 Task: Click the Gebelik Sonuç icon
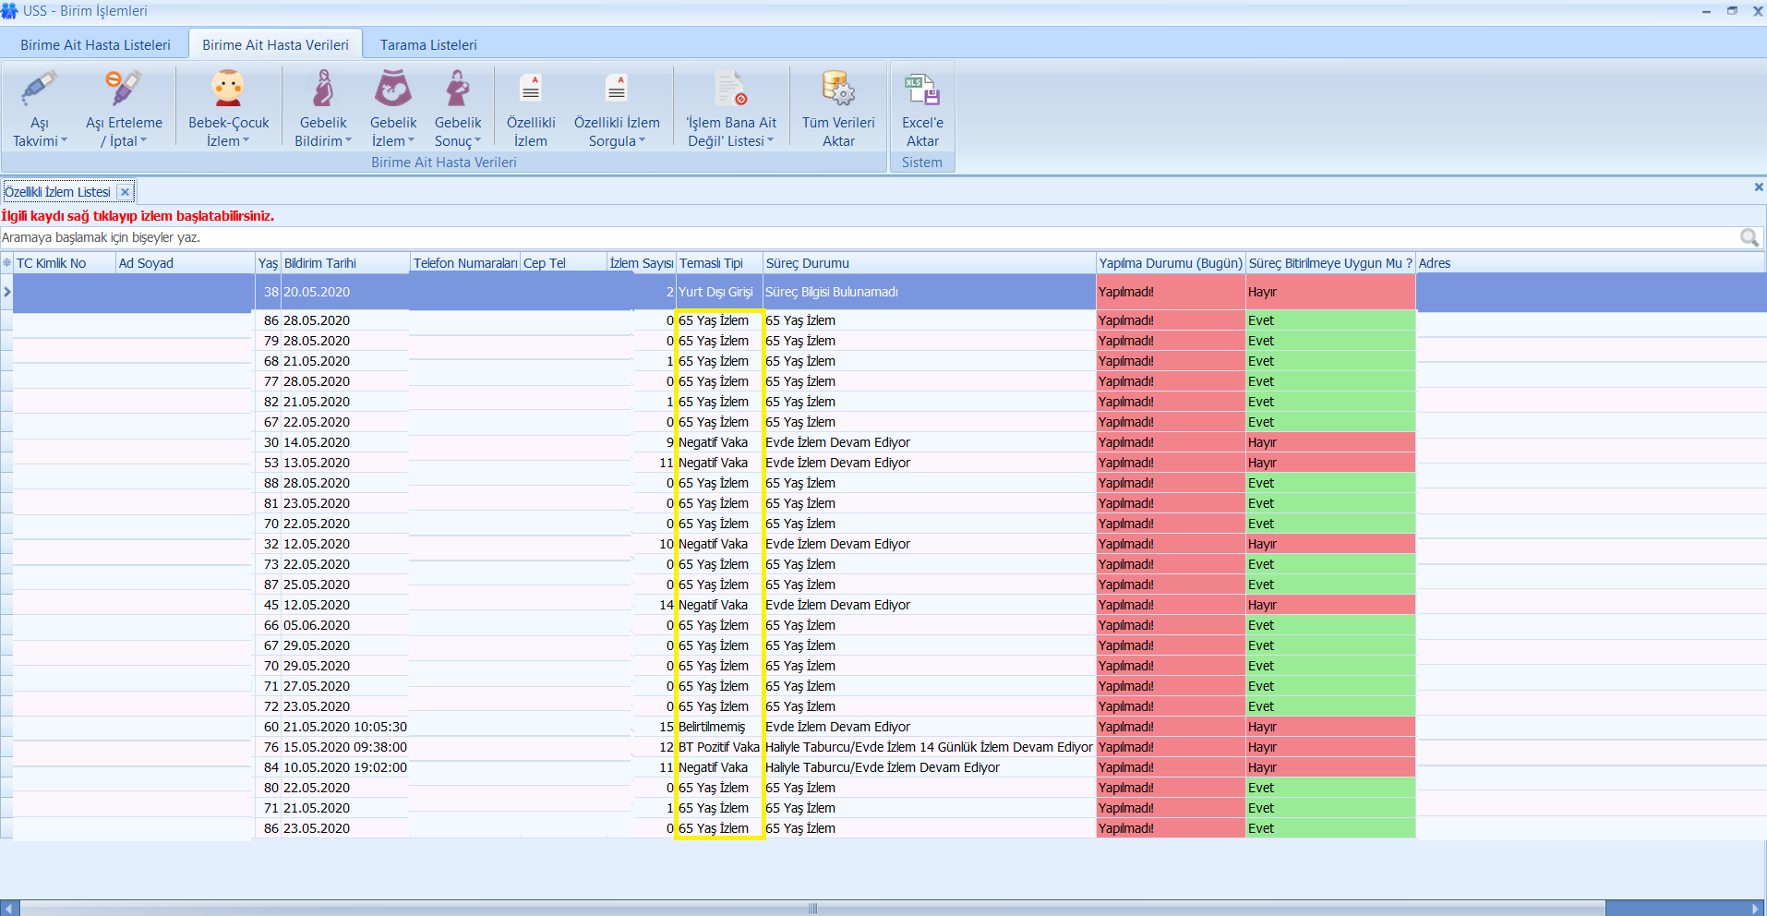(x=458, y=90)
